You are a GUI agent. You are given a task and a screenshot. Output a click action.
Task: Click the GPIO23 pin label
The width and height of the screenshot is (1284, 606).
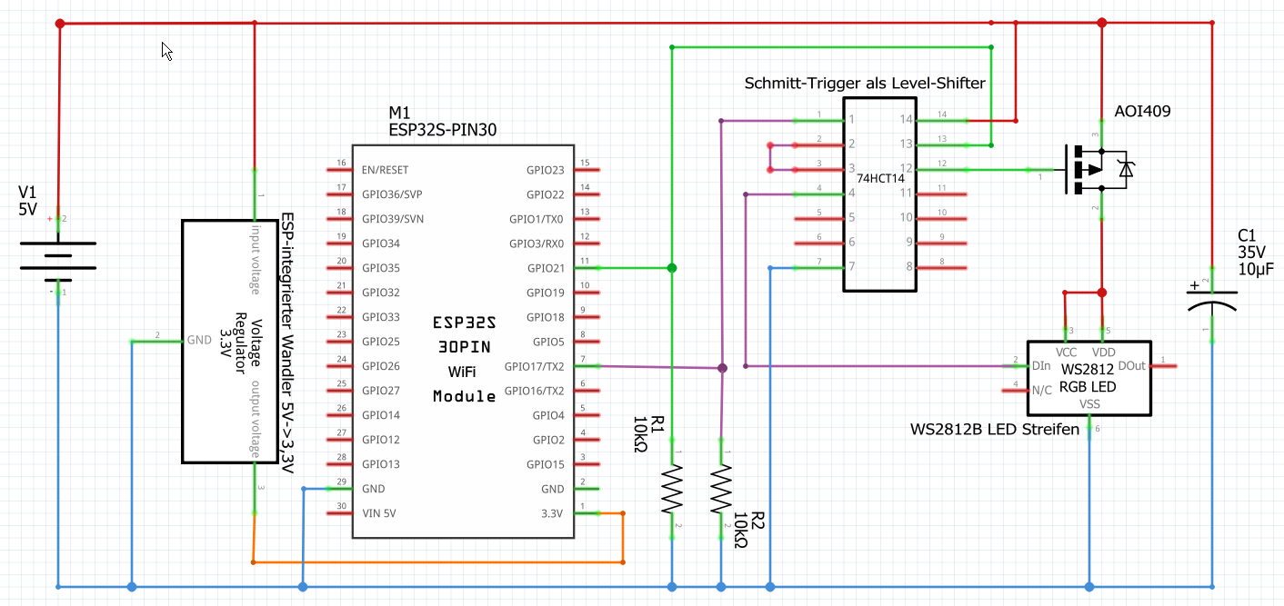click(545, 170)
